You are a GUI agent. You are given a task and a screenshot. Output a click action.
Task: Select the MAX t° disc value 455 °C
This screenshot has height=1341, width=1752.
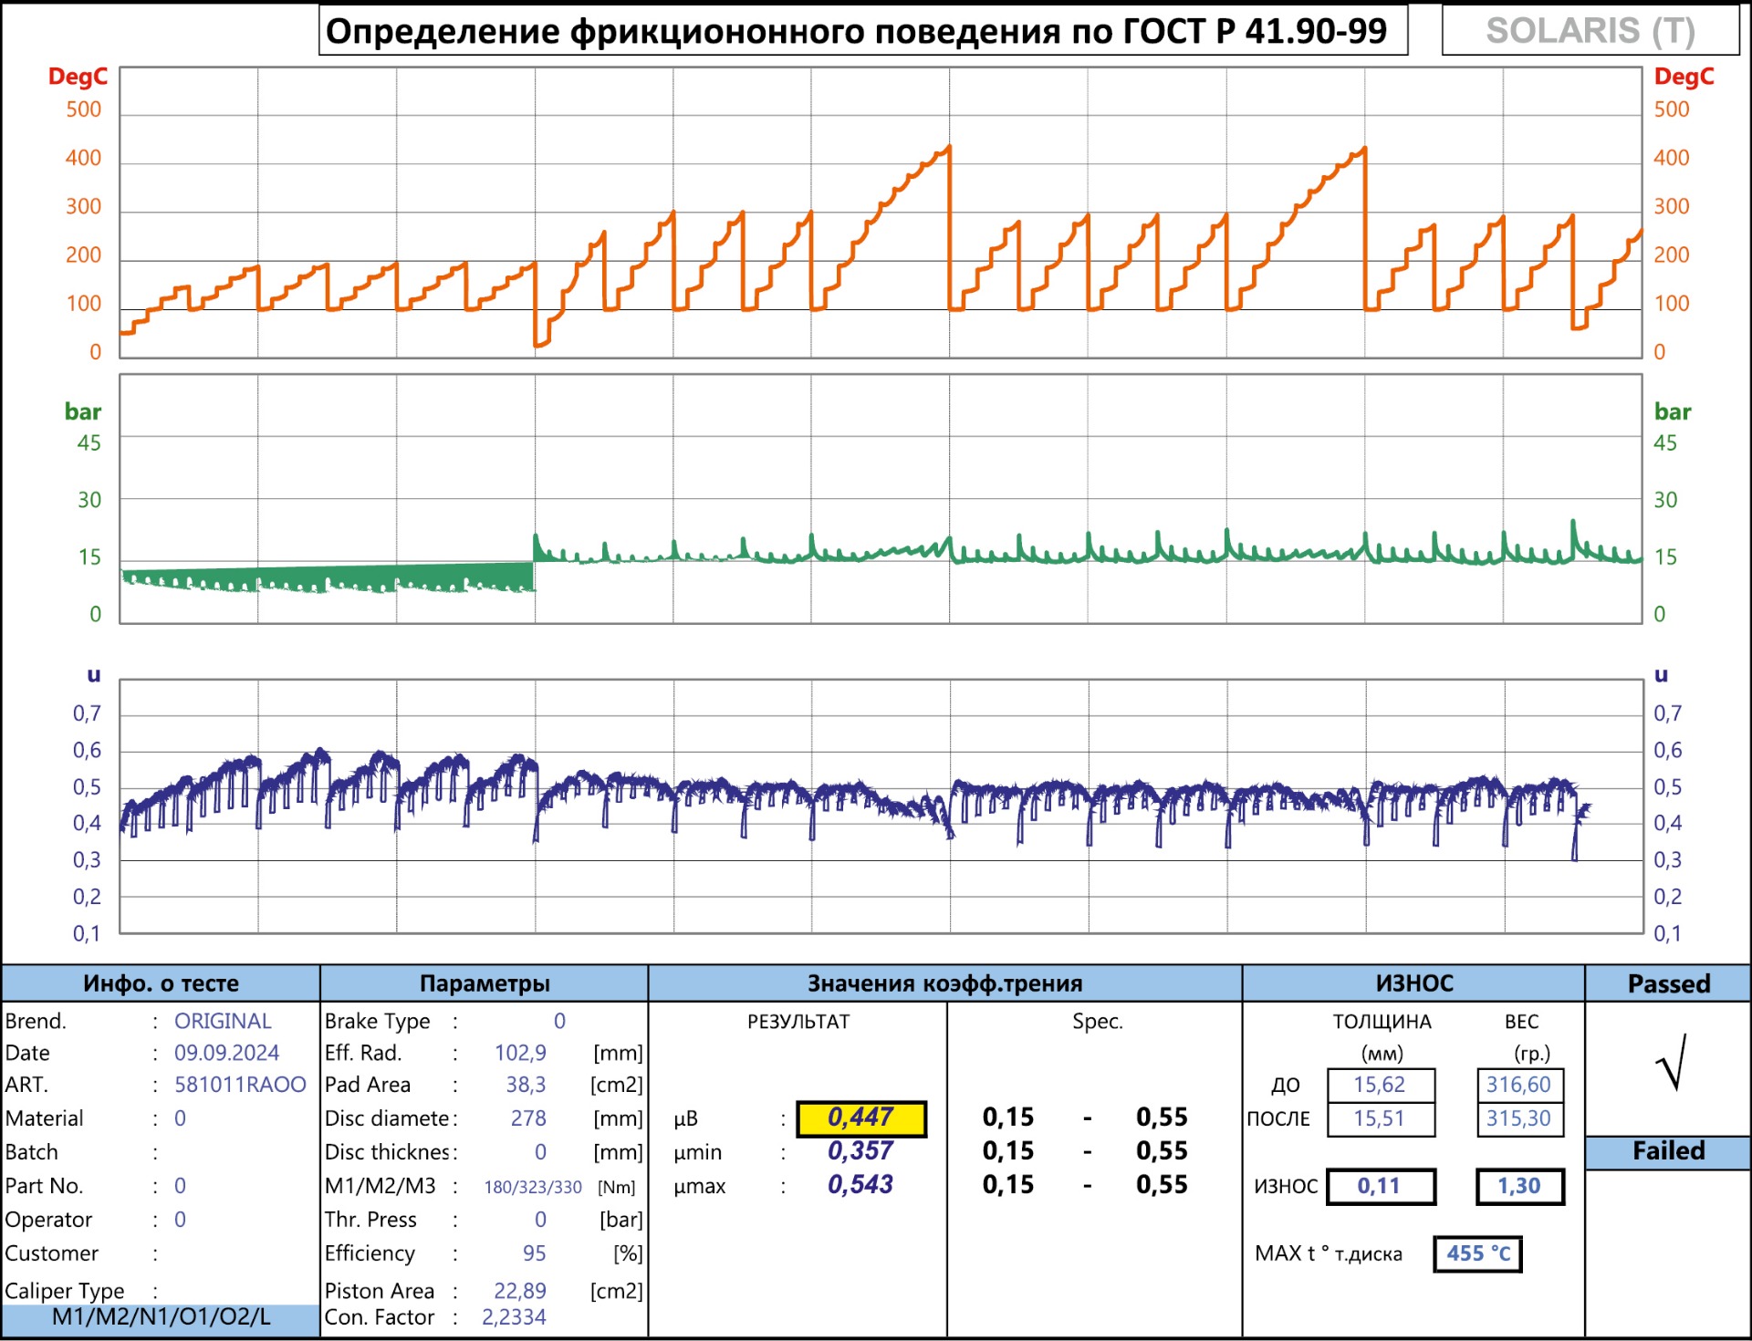point(1477,1253)
